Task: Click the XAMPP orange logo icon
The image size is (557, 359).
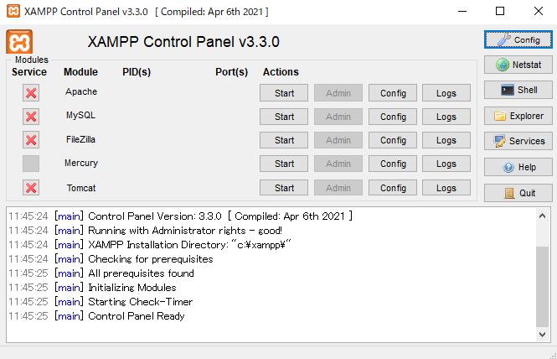Action: pos(19,42)
